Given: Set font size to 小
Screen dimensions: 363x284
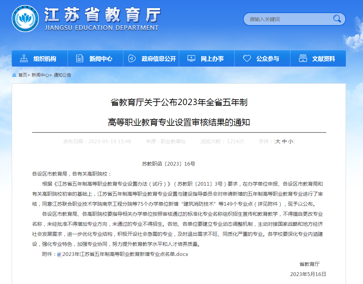Looking at the screenshot, I should point(291,141).
